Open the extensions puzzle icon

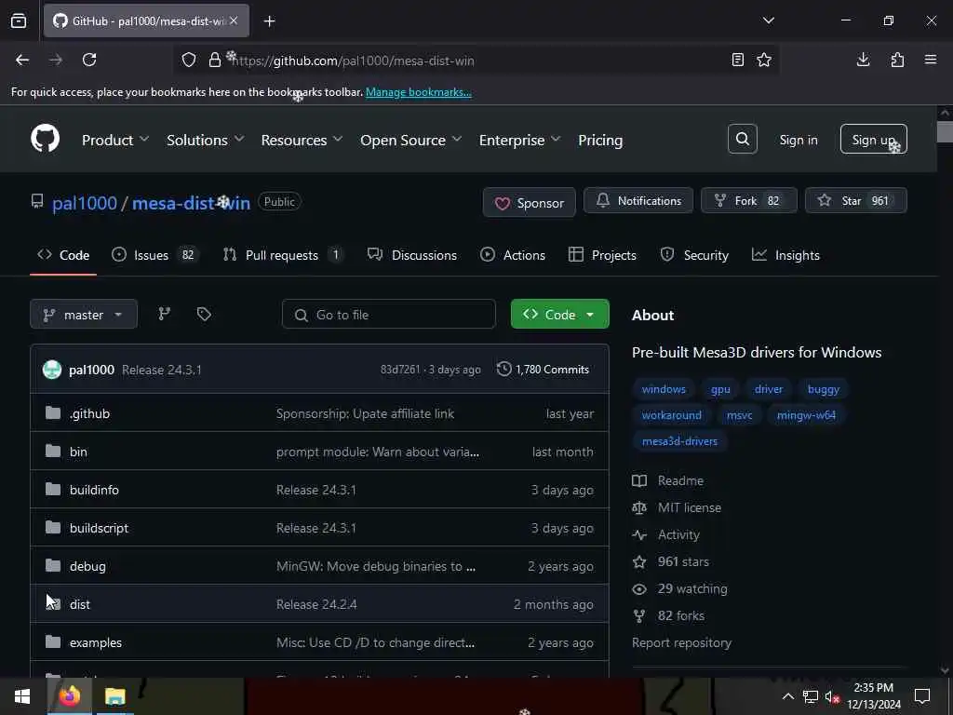pos(897,60)
